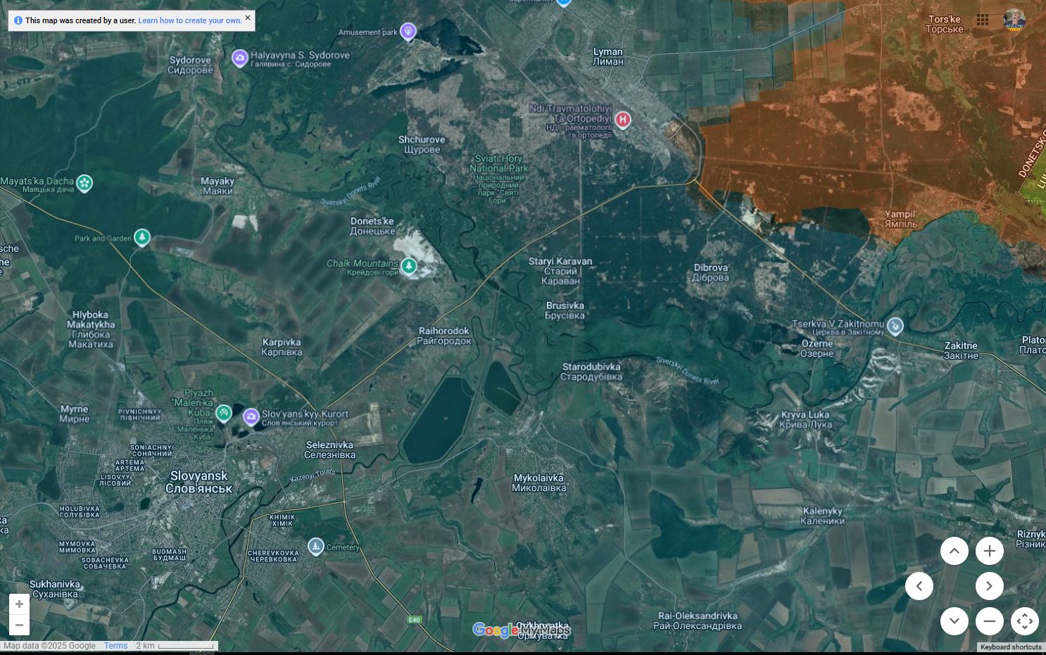
Task: Click the Tors'ke label
Action: [945, 24]
